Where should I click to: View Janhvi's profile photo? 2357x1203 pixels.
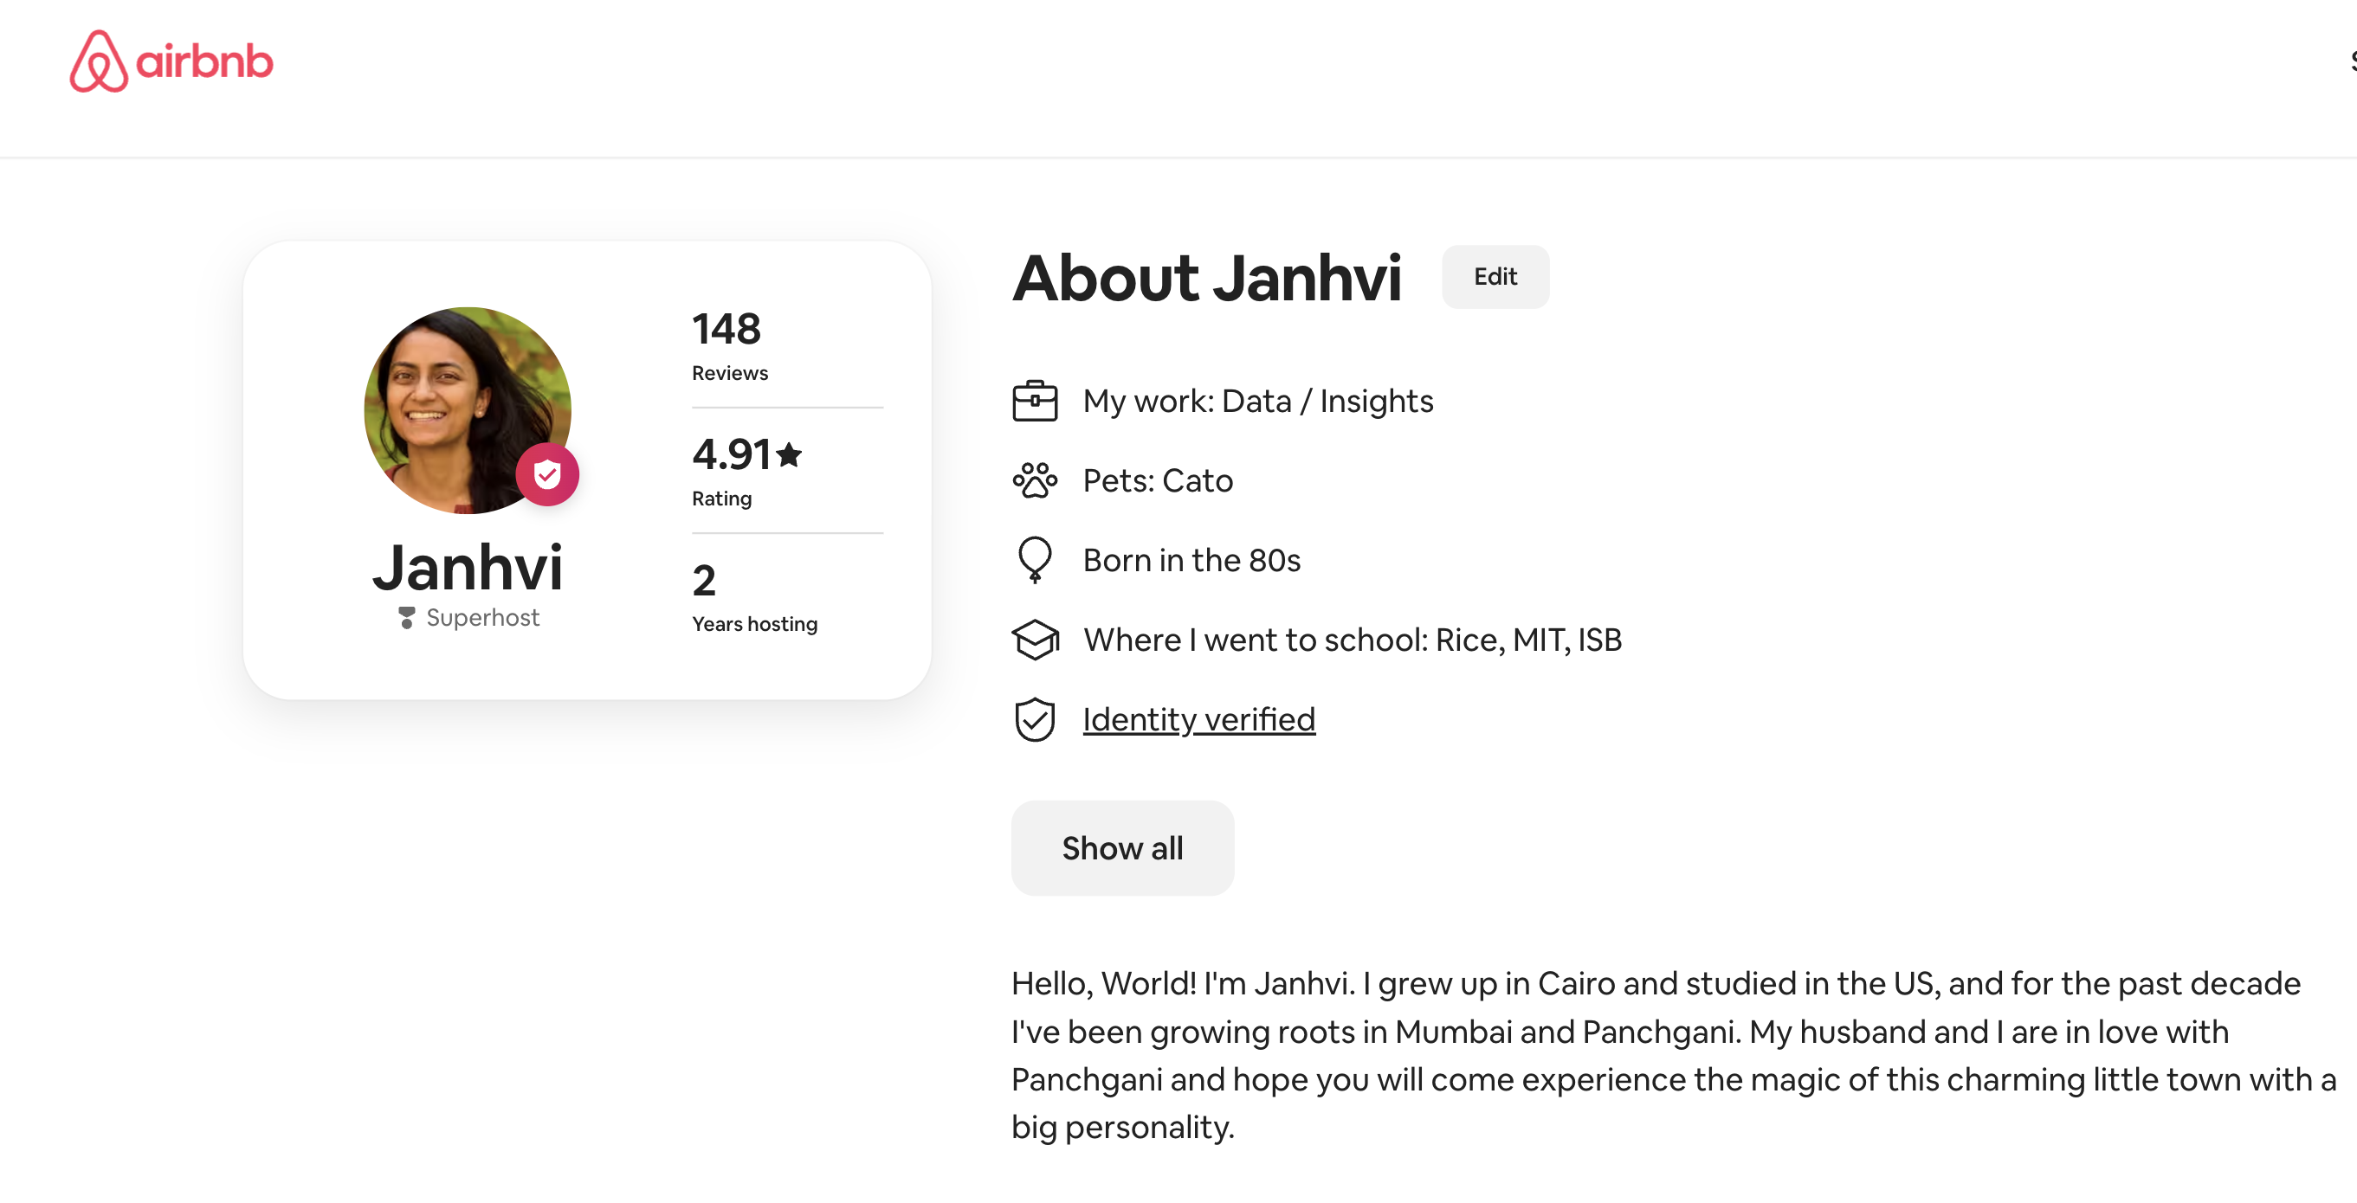(468, 412)
